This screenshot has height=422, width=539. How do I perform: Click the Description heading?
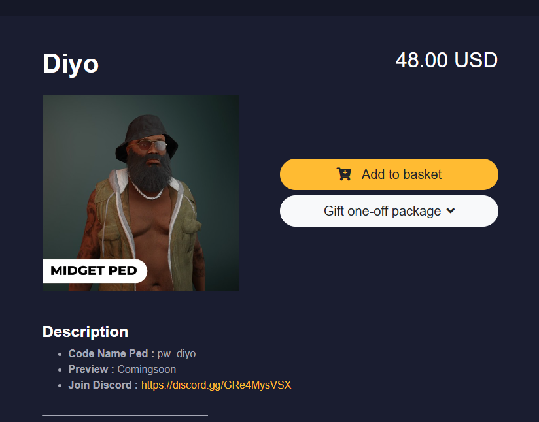85,332
